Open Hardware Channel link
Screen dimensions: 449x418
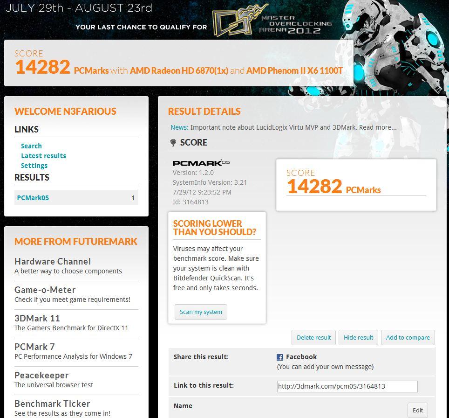pos(53,261)
